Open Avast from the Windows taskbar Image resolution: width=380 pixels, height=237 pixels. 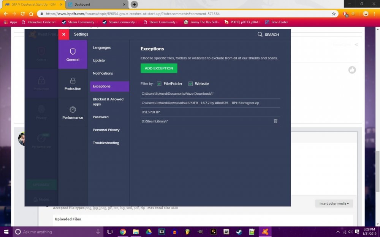(265, 232)
